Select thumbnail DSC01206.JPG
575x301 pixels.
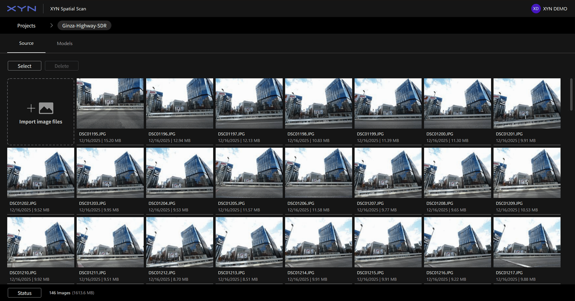click(x=319, y=173)
